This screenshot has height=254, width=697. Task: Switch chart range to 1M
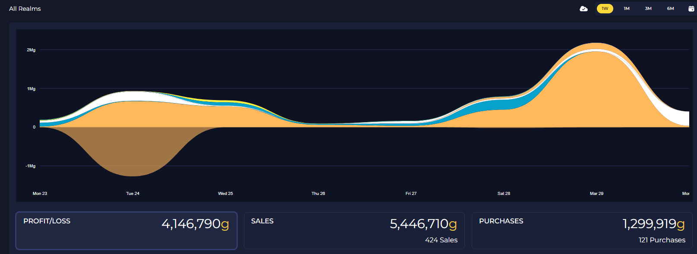(626, 9)
